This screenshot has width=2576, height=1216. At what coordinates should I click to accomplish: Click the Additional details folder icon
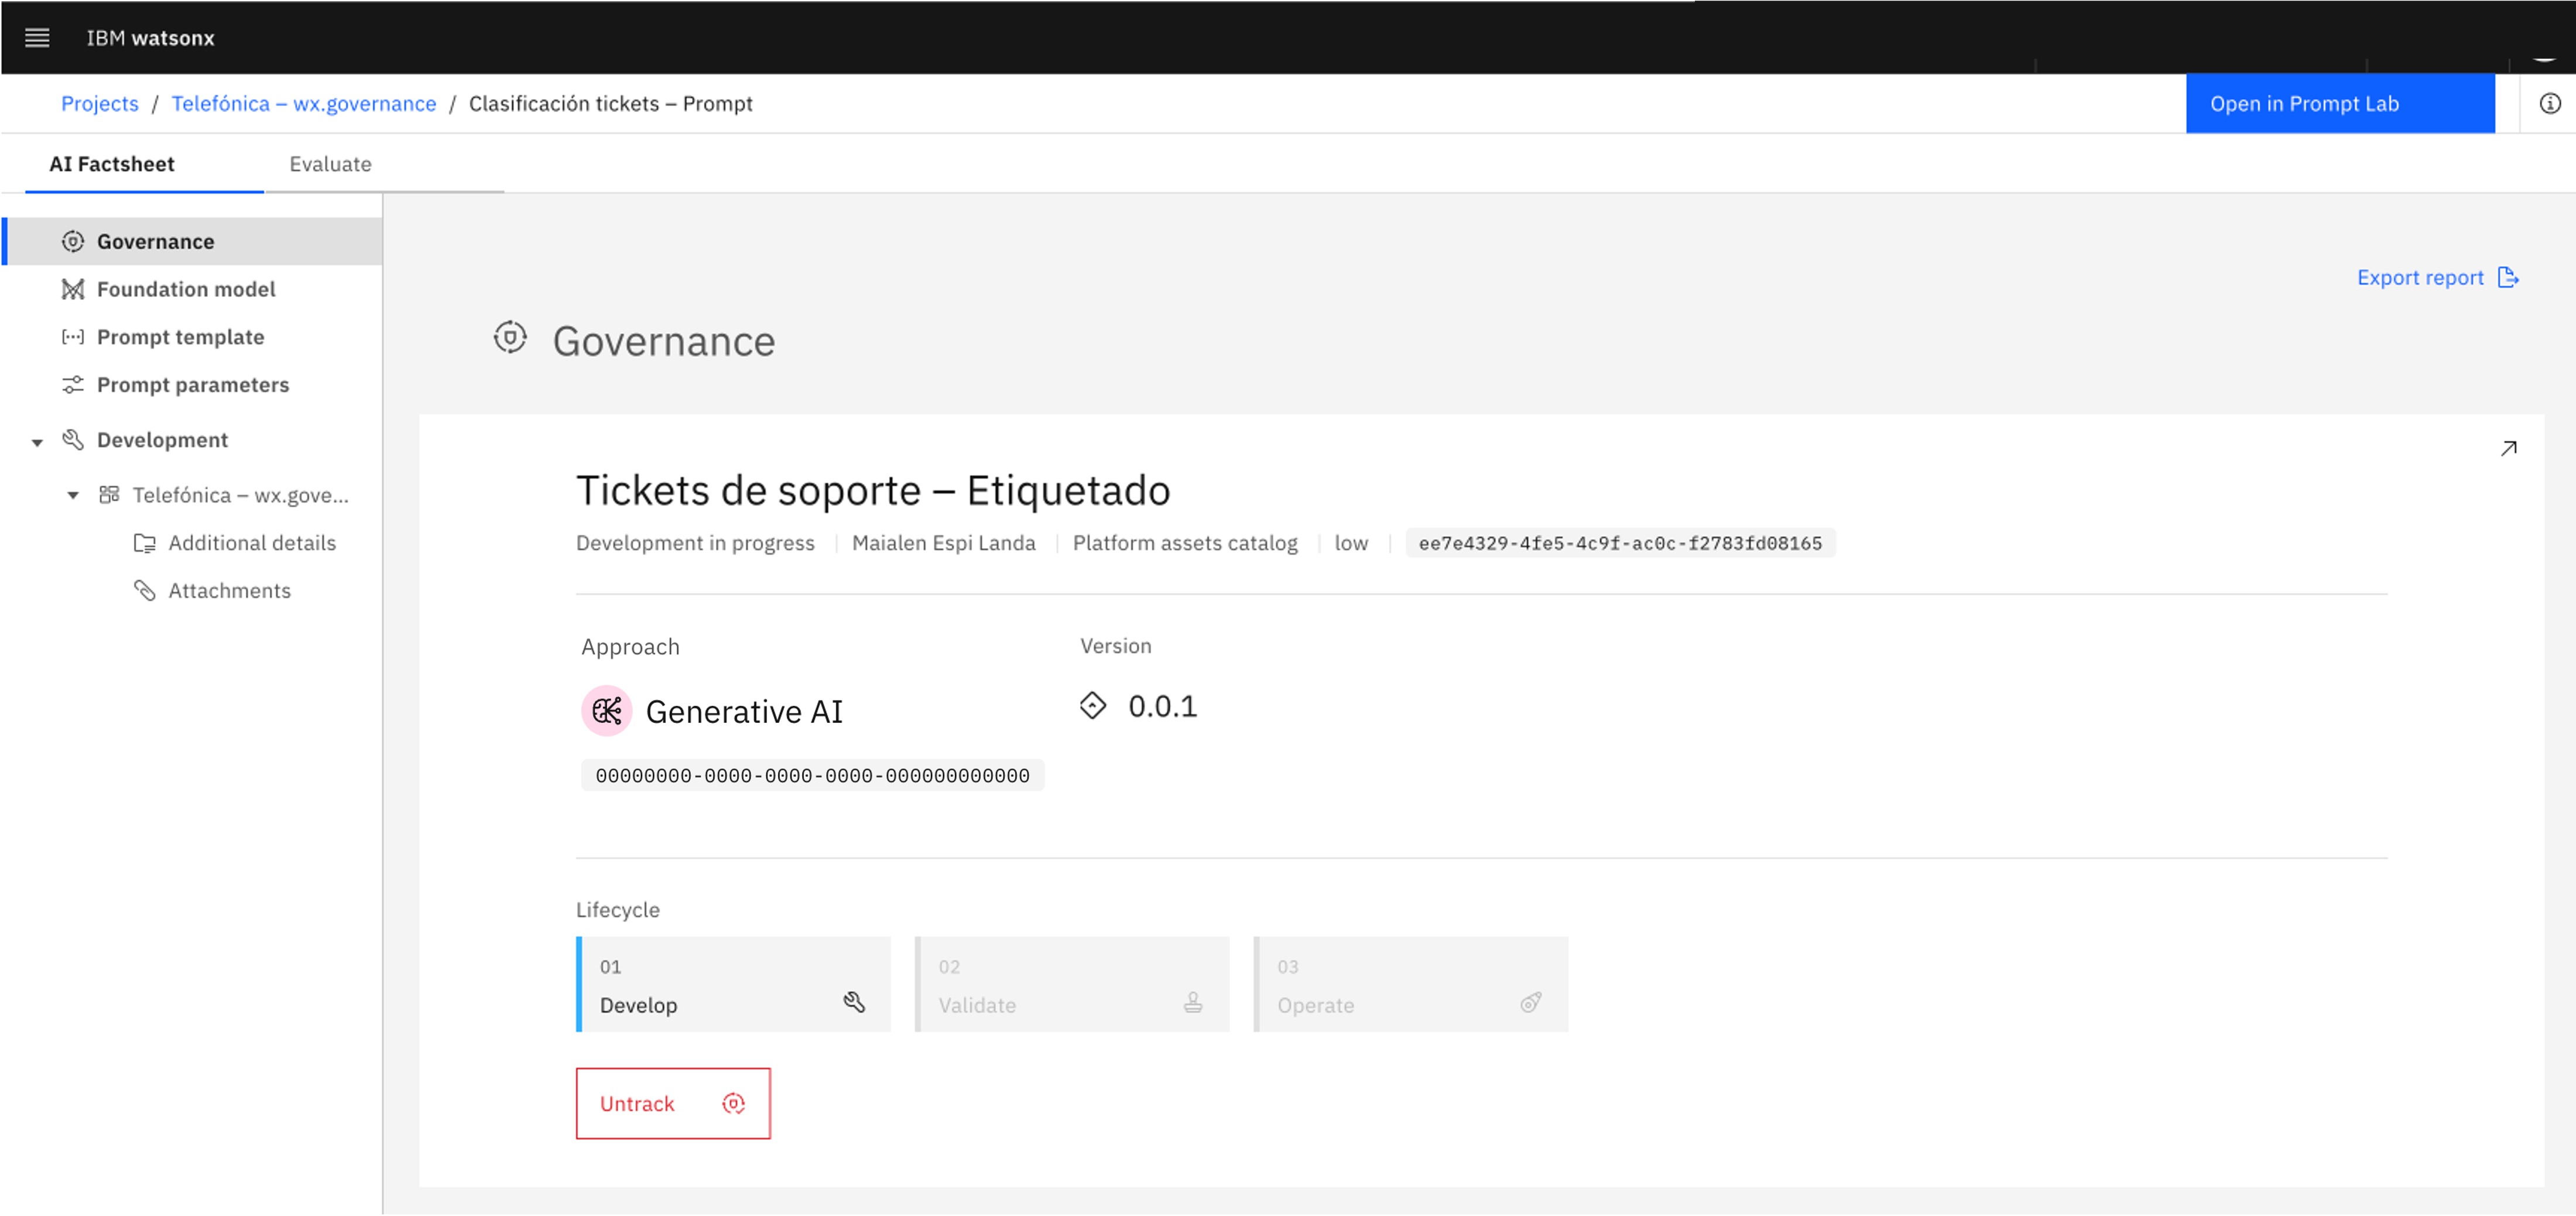[145, 544]
